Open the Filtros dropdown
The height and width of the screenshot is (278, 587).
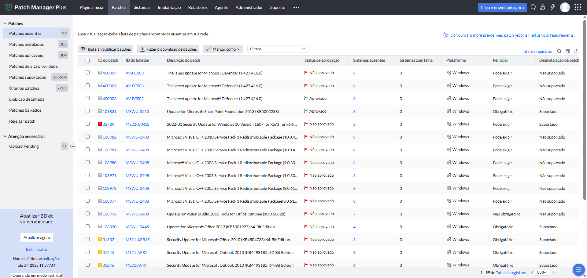278,49
